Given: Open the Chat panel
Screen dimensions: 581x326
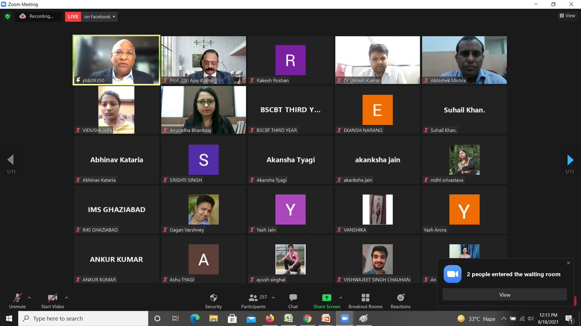Looking at the screenshot, I should [x=293, y=300].
